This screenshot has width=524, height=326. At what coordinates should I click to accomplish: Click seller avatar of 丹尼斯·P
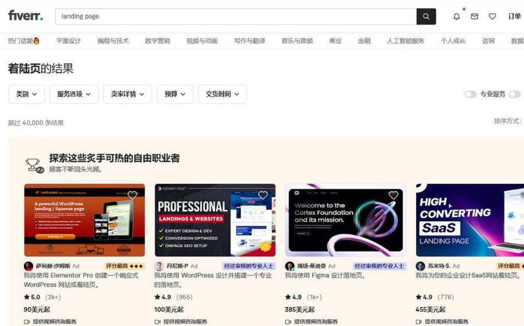tap(159, 266)
